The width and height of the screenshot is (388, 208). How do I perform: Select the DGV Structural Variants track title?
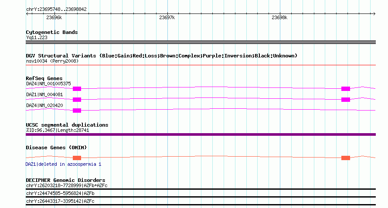[x=162, y=56]
